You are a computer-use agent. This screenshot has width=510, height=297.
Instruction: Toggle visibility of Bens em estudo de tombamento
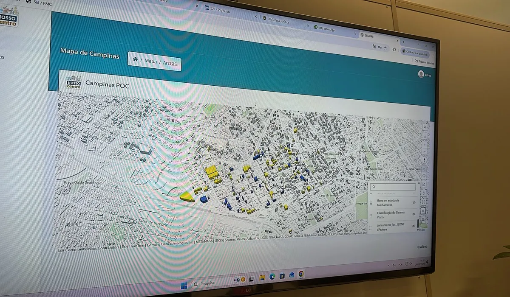click(x=414, y=203)
